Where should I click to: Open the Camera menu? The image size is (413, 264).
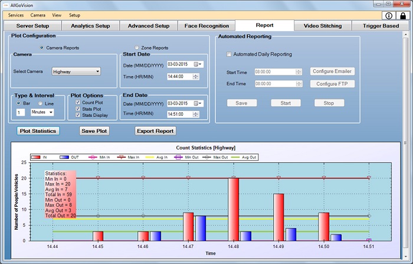point(38,15)
